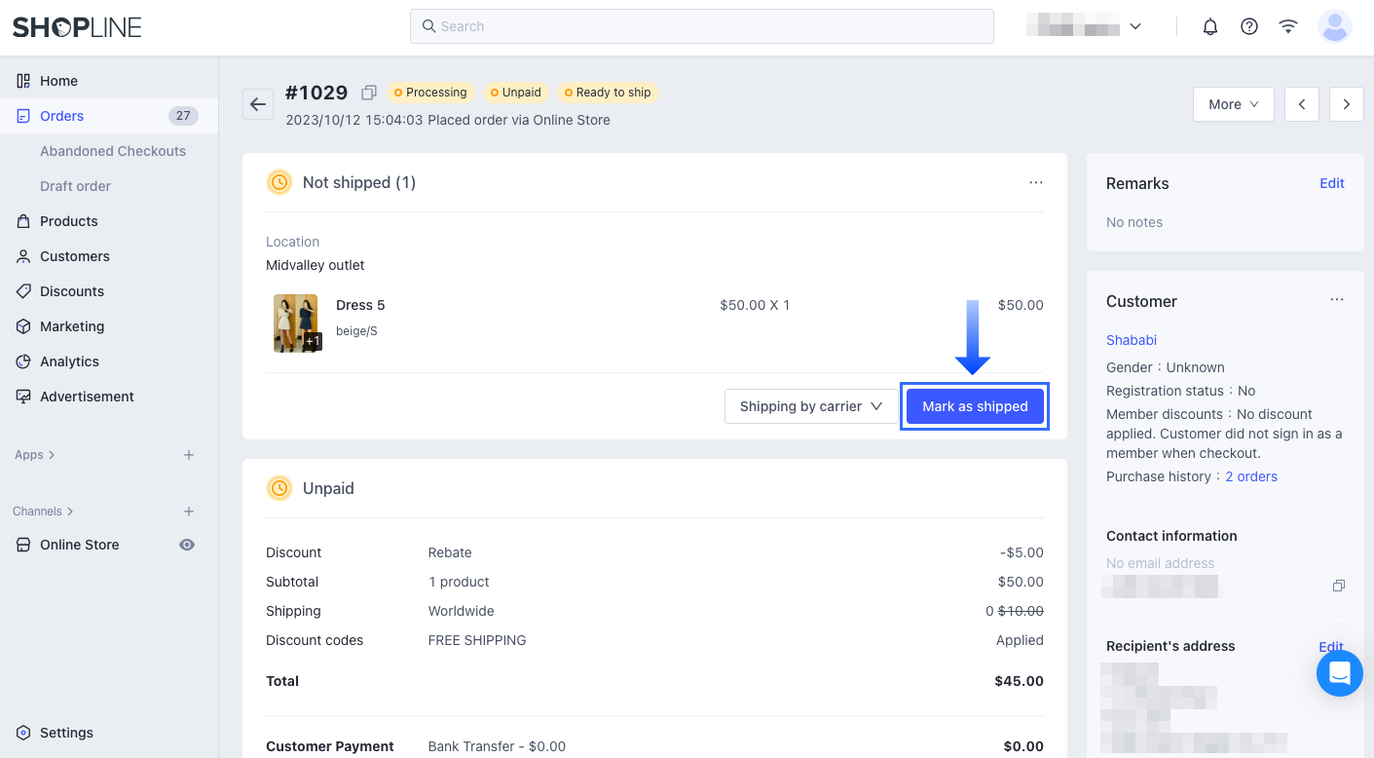Open the profile avatar menu

1335,26
